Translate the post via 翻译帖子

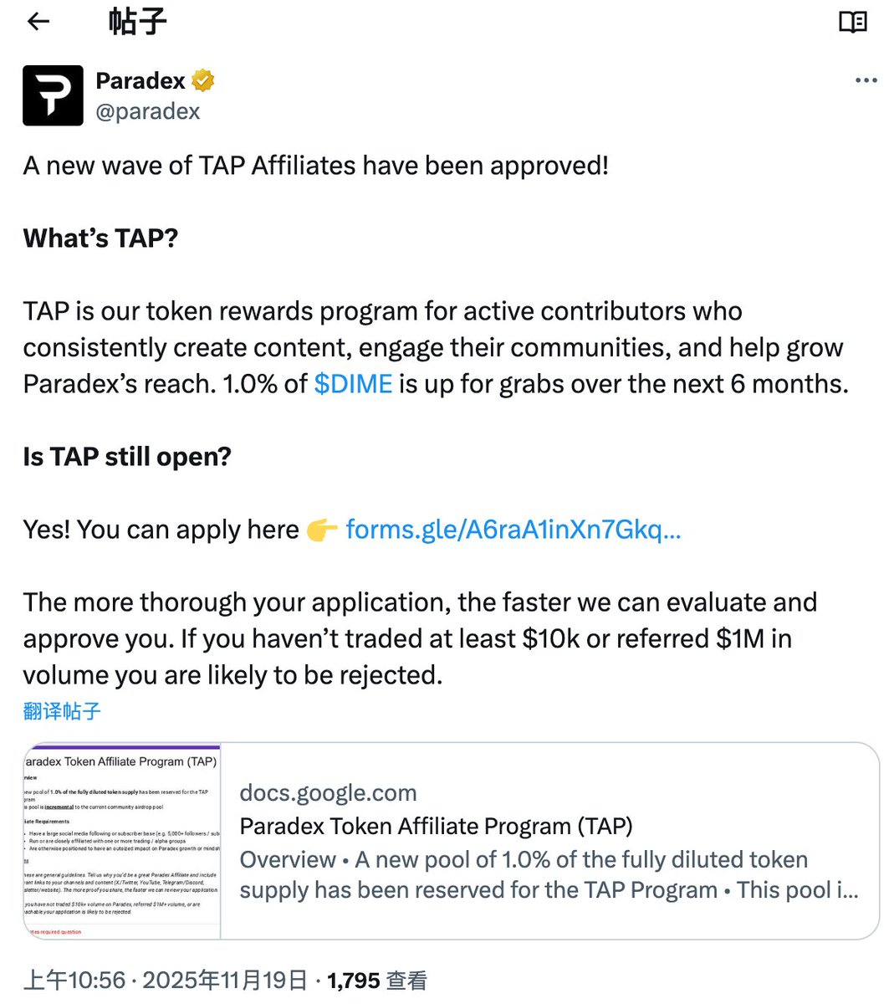coord(62,711)
